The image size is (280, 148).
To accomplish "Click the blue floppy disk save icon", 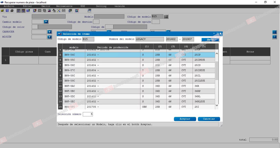I will click(7, 11).
